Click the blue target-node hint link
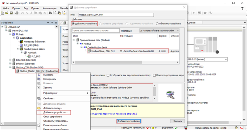The image size is (247, 130). pyautogui.click(x=114, y=114)
